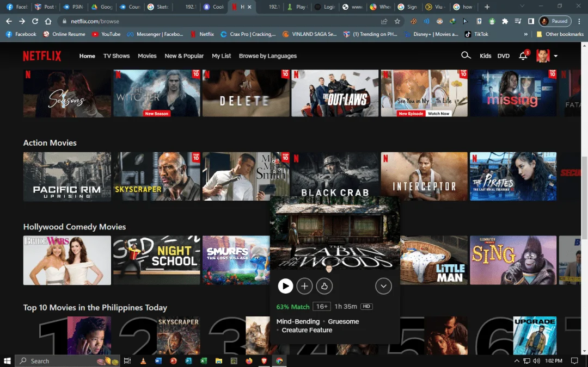Open the Other bookmarks folder
The image size is (588, 367).
560,34
